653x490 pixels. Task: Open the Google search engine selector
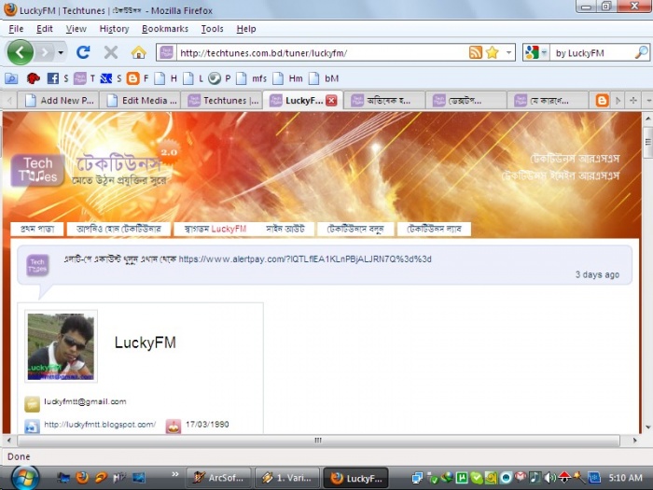pyautogui.click(x=536, y=52)
